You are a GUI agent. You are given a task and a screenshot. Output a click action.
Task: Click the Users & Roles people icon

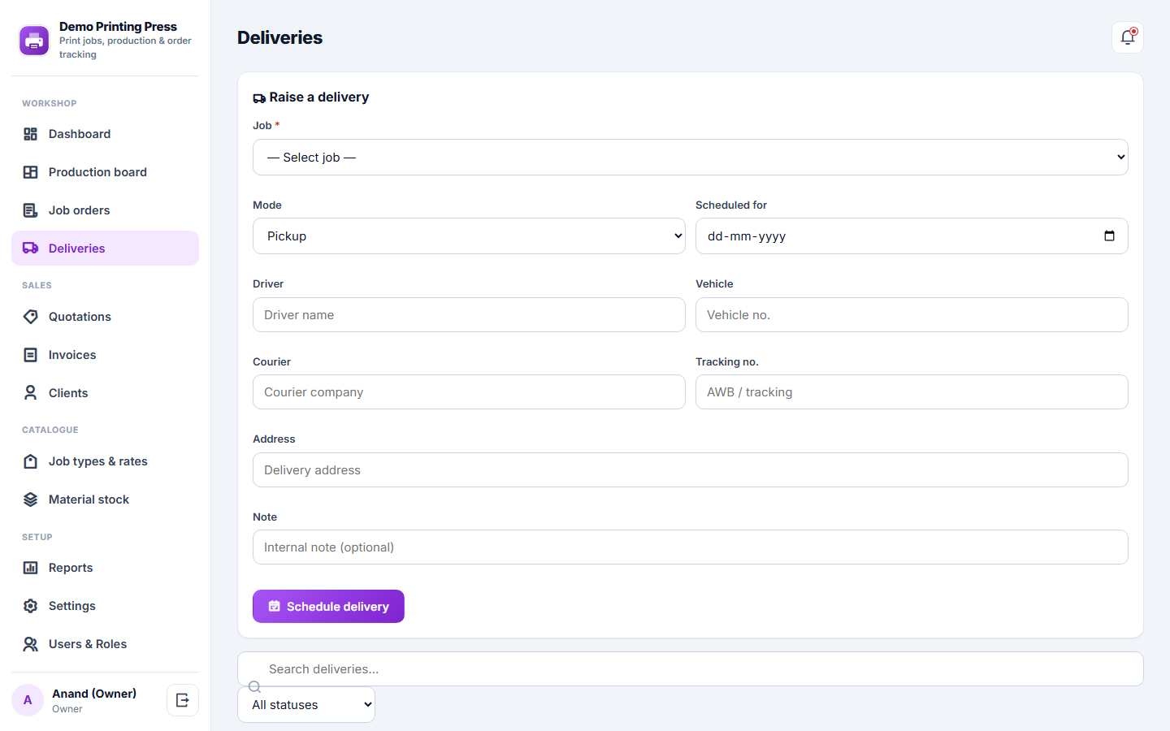(x=31, y=644)
